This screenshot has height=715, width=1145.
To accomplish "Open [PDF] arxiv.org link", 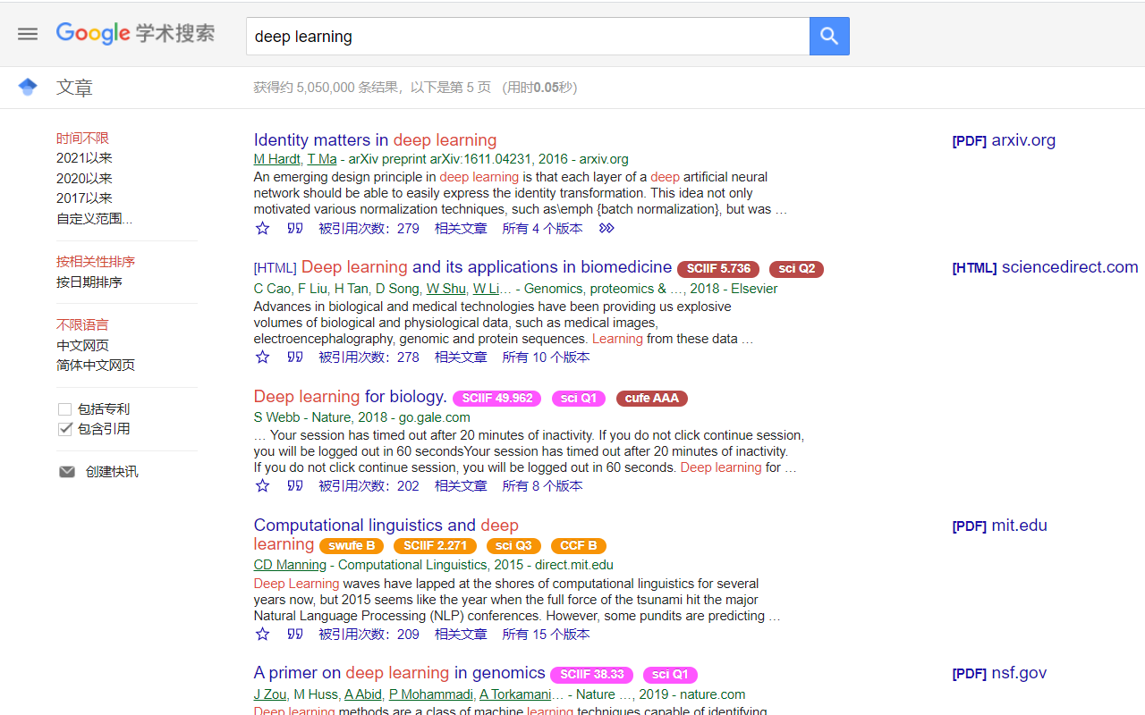I will (x=1004, y=139).
